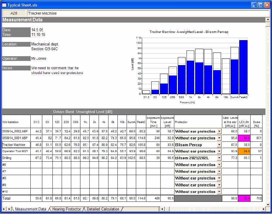Switch to the Hearing Protector sheet tab

click(66, 209)
